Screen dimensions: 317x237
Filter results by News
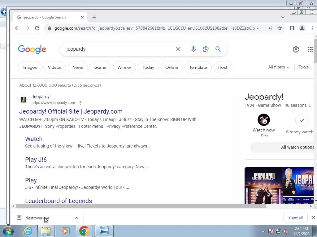point(78,67)
